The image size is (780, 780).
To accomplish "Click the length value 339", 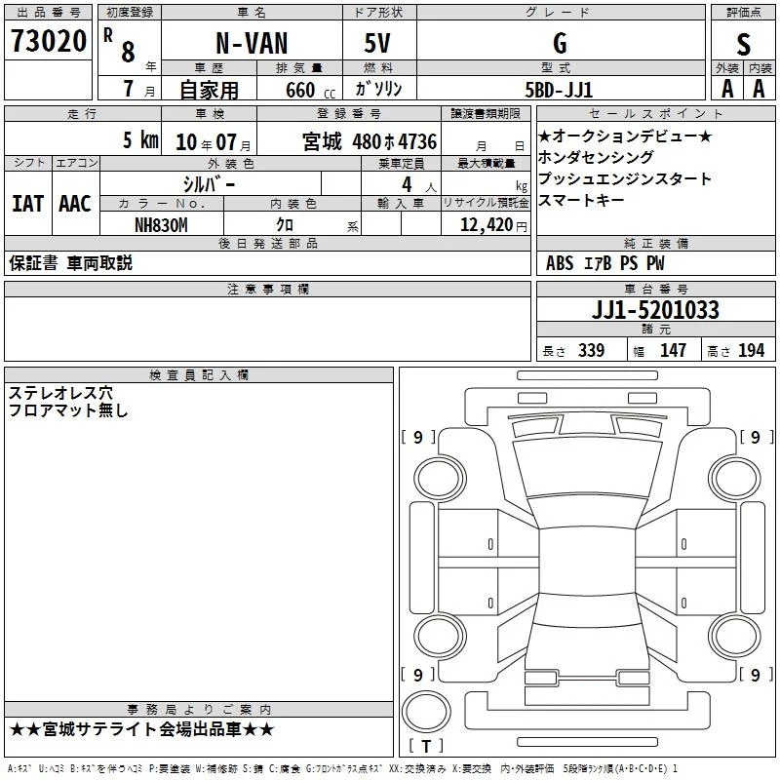I will (x=592, y=350).
